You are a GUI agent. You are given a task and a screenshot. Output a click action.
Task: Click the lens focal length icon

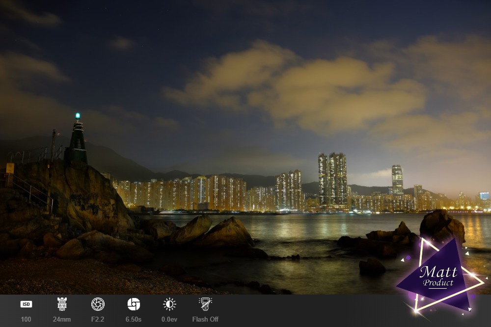pos(62,304)
